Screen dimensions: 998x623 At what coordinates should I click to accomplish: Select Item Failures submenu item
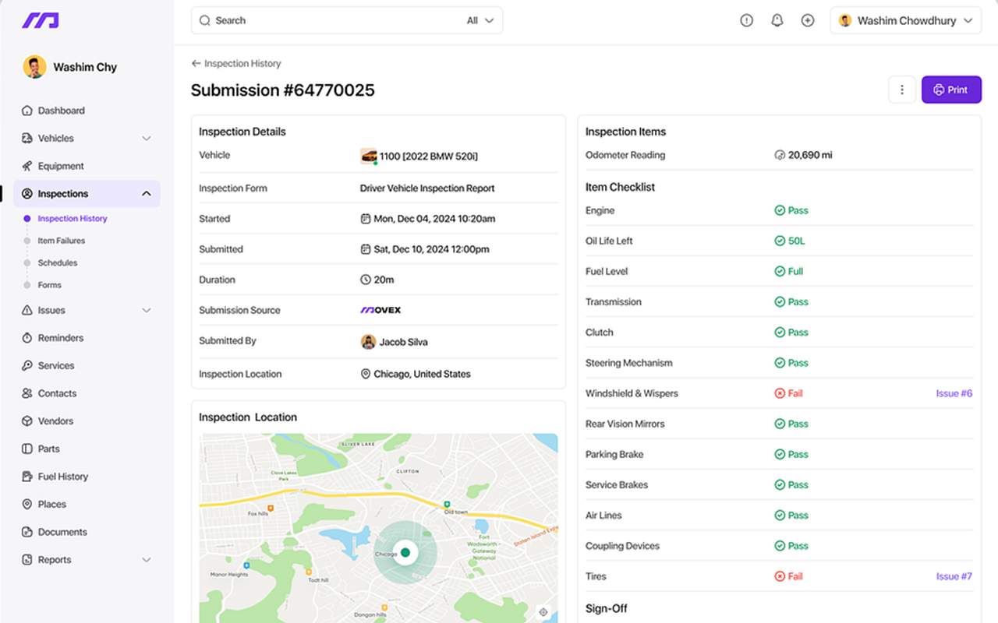point(61,241)
